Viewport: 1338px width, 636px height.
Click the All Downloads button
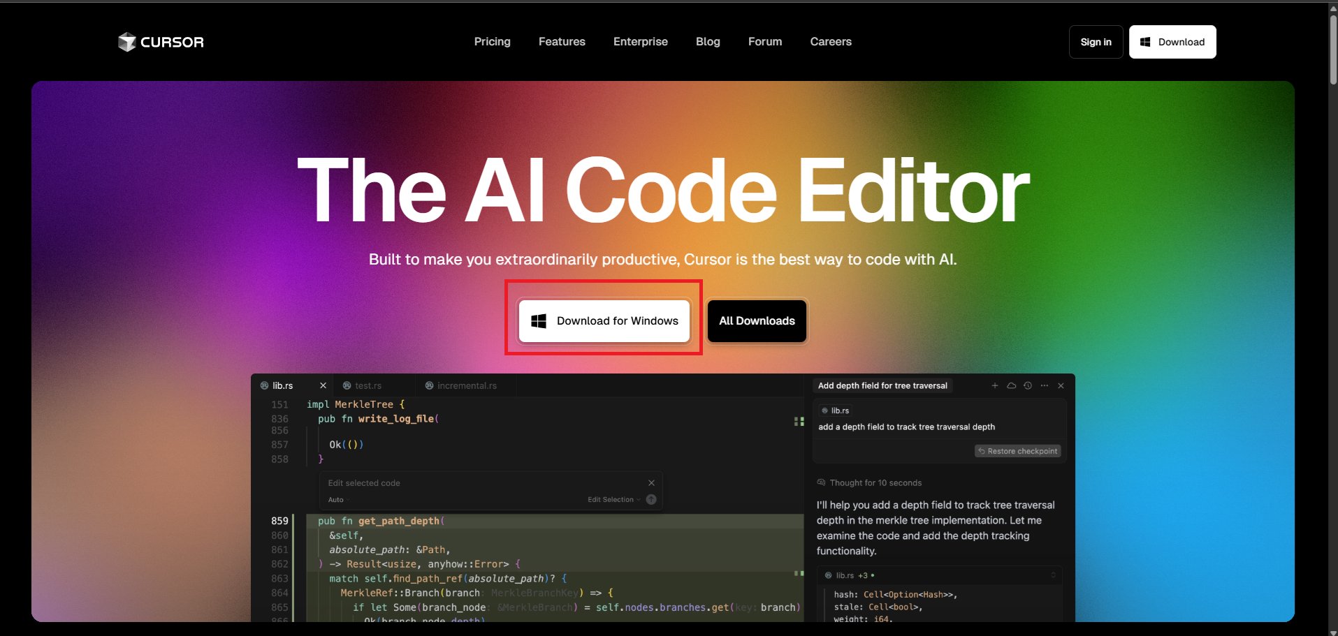(757, 321)
